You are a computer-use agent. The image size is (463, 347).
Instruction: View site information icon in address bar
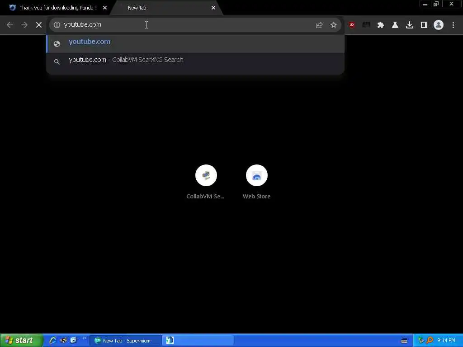[x=57, y=25]
